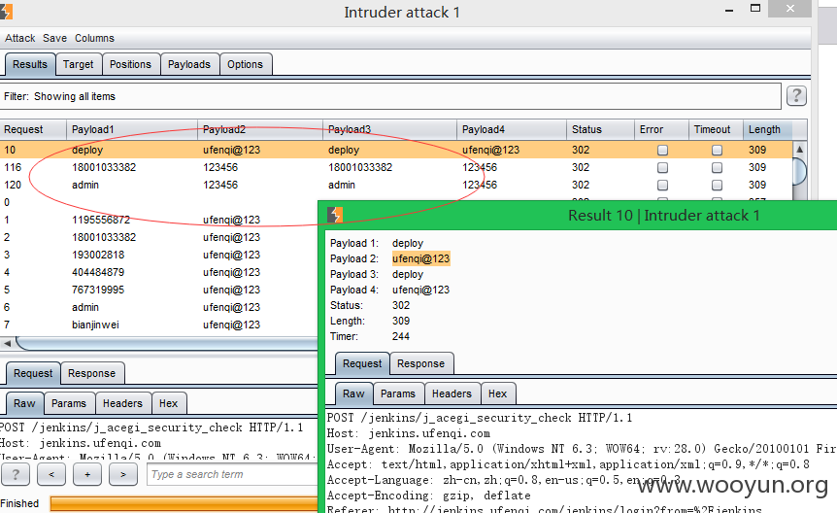Image resolution: width=837 pixels, height=513 pixels.
Task: Switch to the Options tab
Action: tap(245, 64)
